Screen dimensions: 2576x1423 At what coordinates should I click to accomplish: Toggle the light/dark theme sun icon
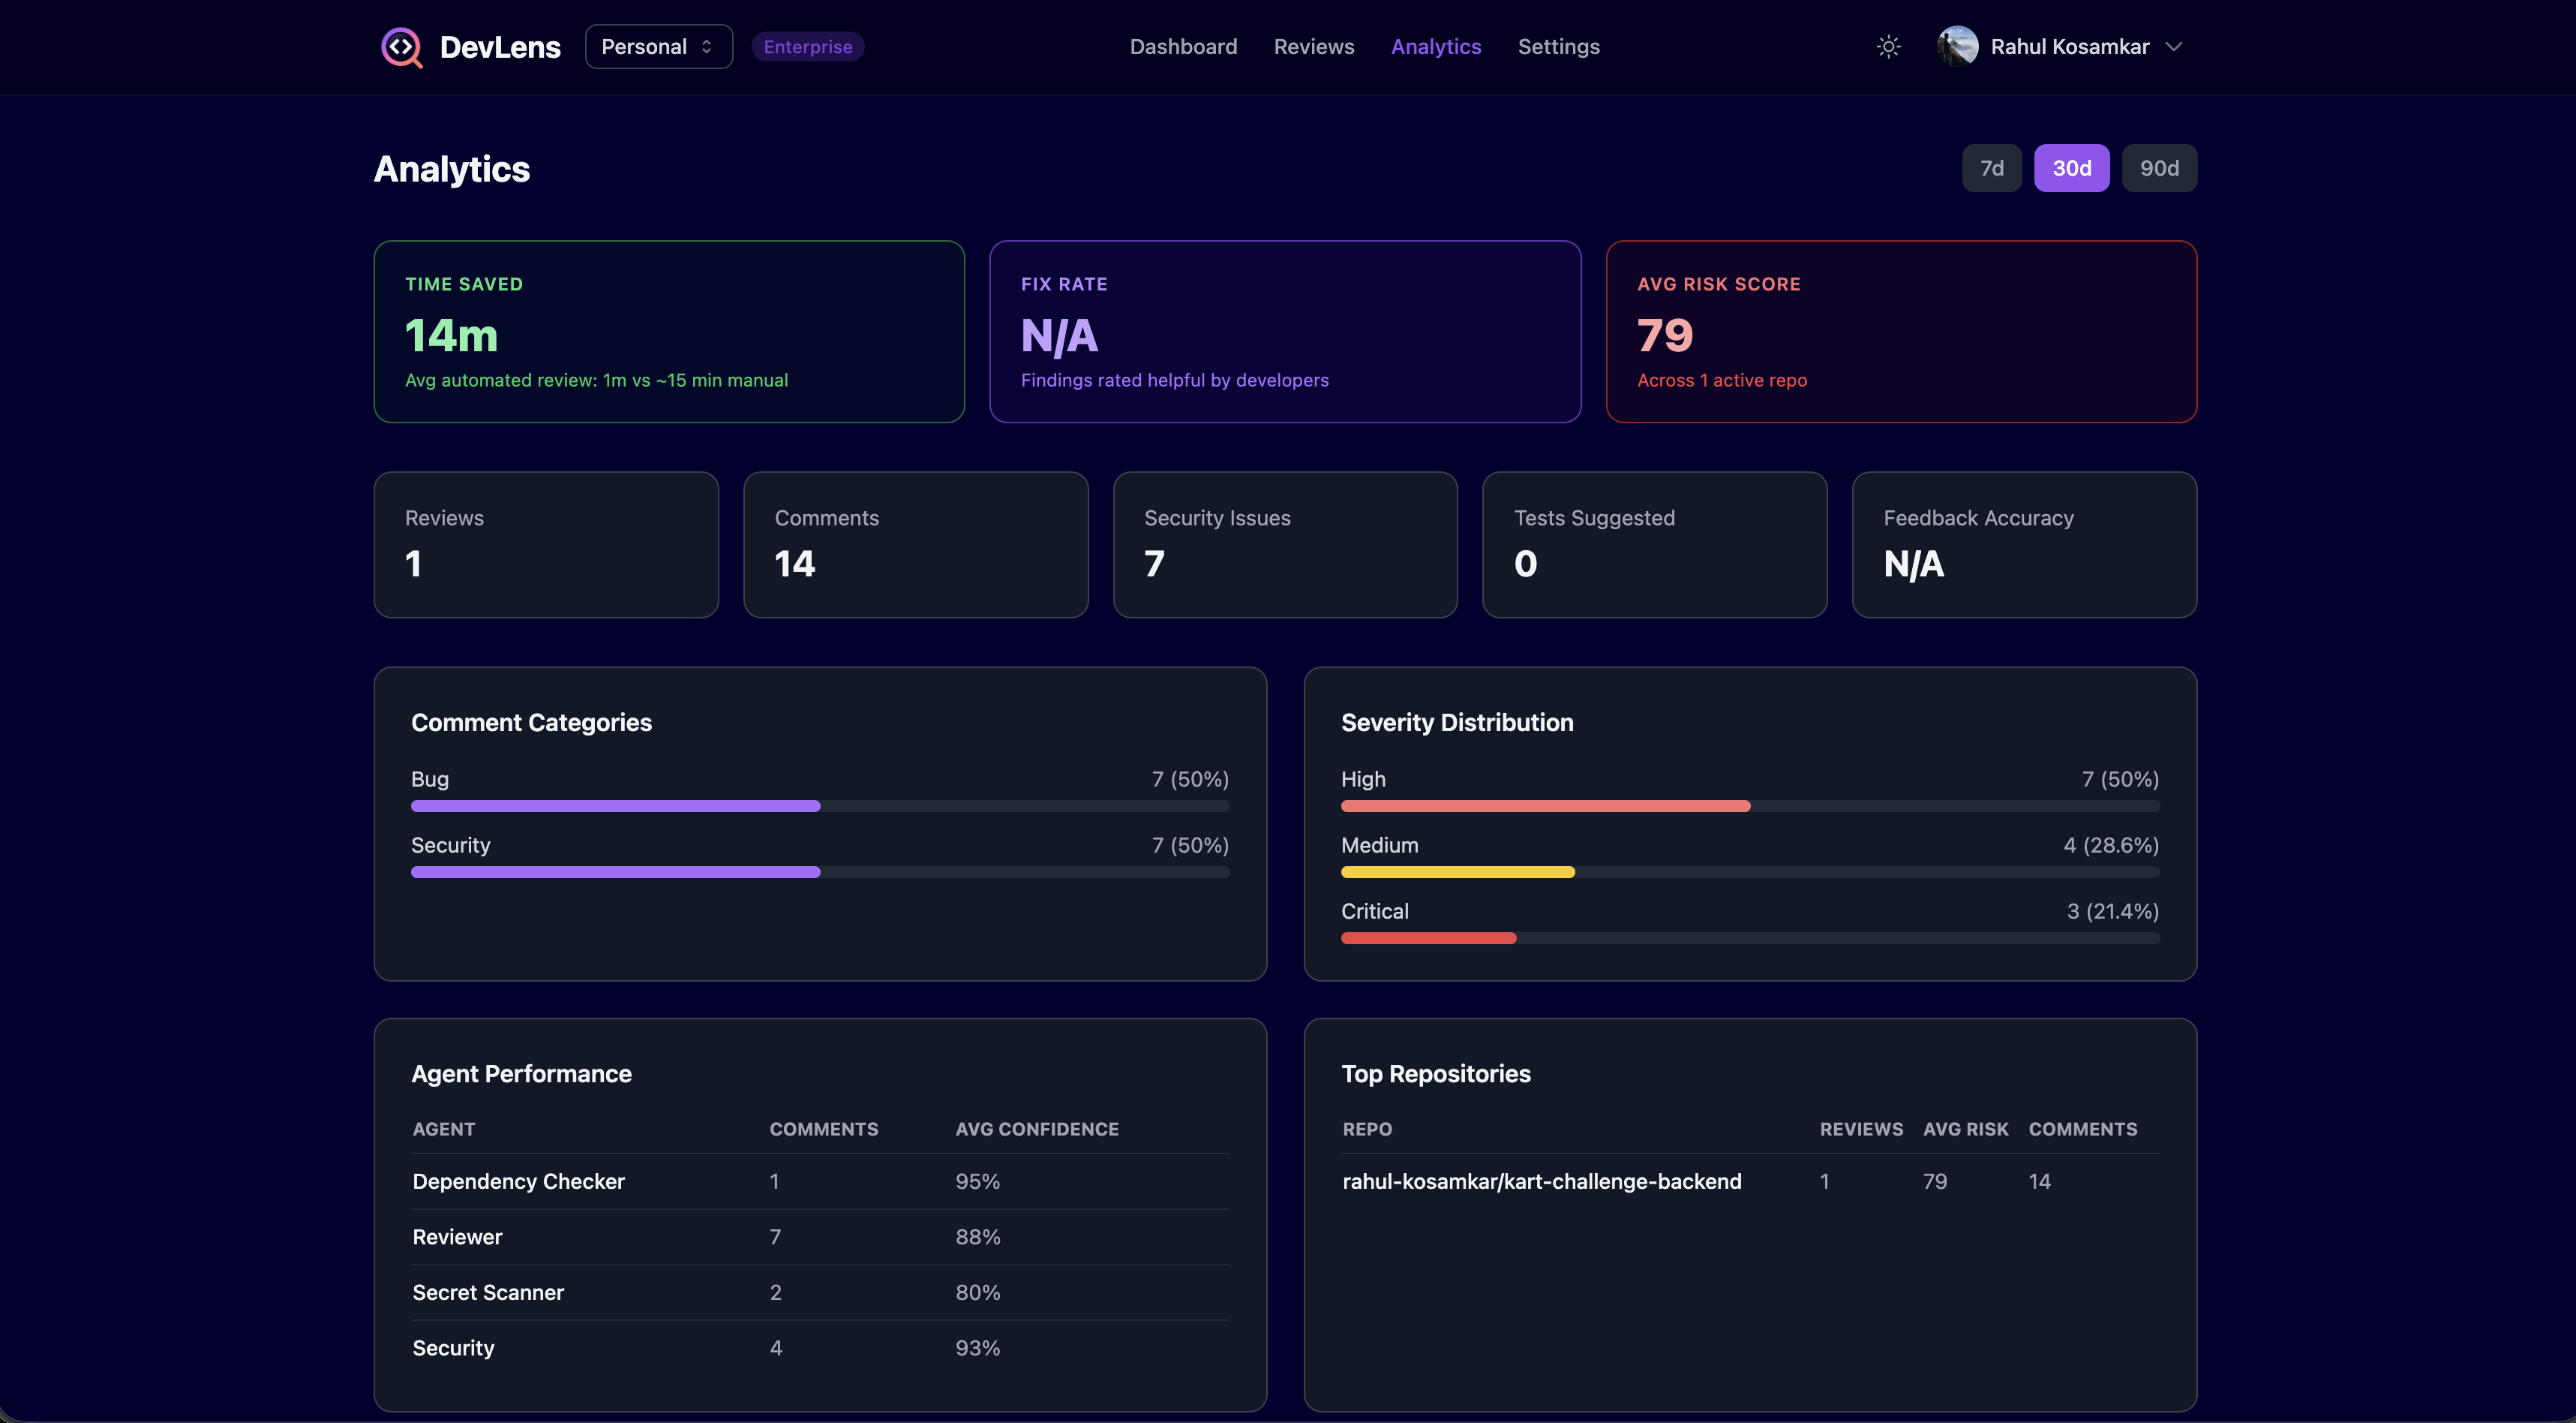pos(1888,47)
